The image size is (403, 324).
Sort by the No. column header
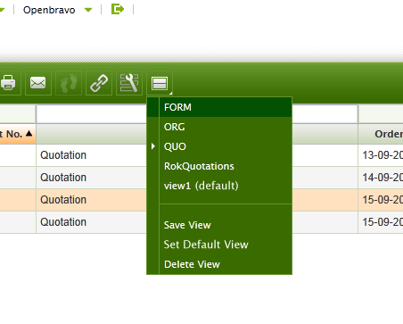18,134
